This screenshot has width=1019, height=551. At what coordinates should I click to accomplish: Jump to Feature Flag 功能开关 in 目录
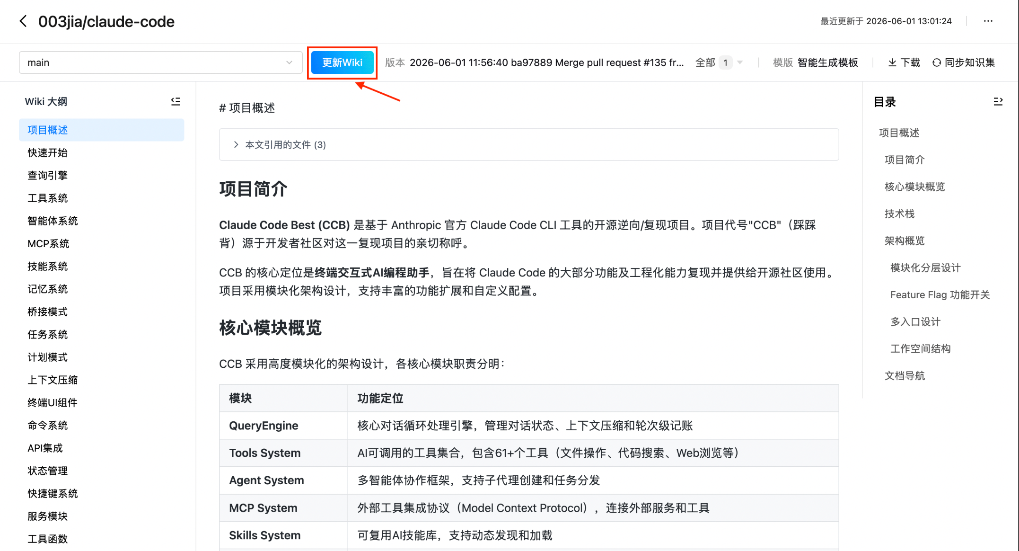940,294
